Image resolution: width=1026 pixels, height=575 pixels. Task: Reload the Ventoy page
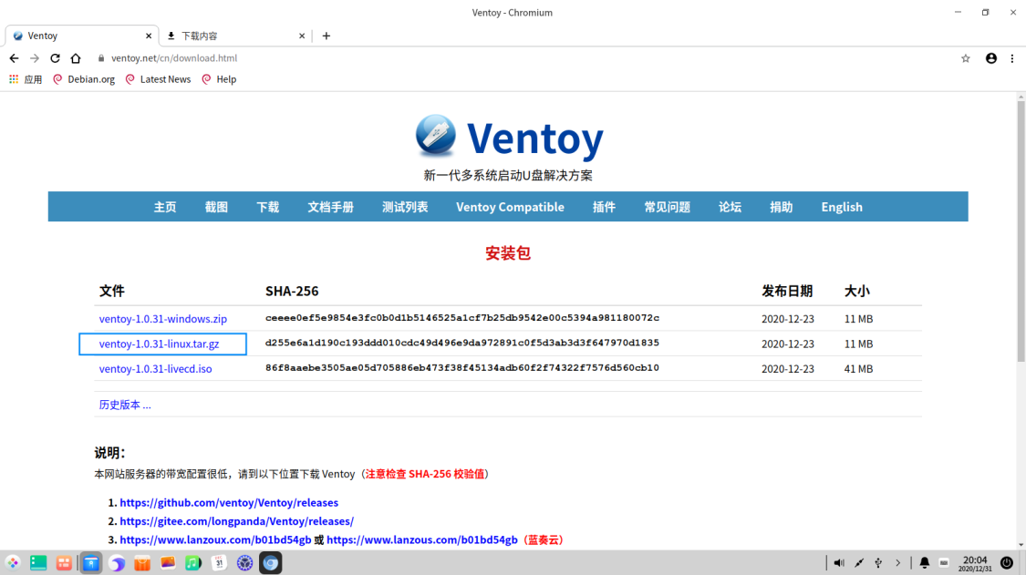click(x=55, y=58)
